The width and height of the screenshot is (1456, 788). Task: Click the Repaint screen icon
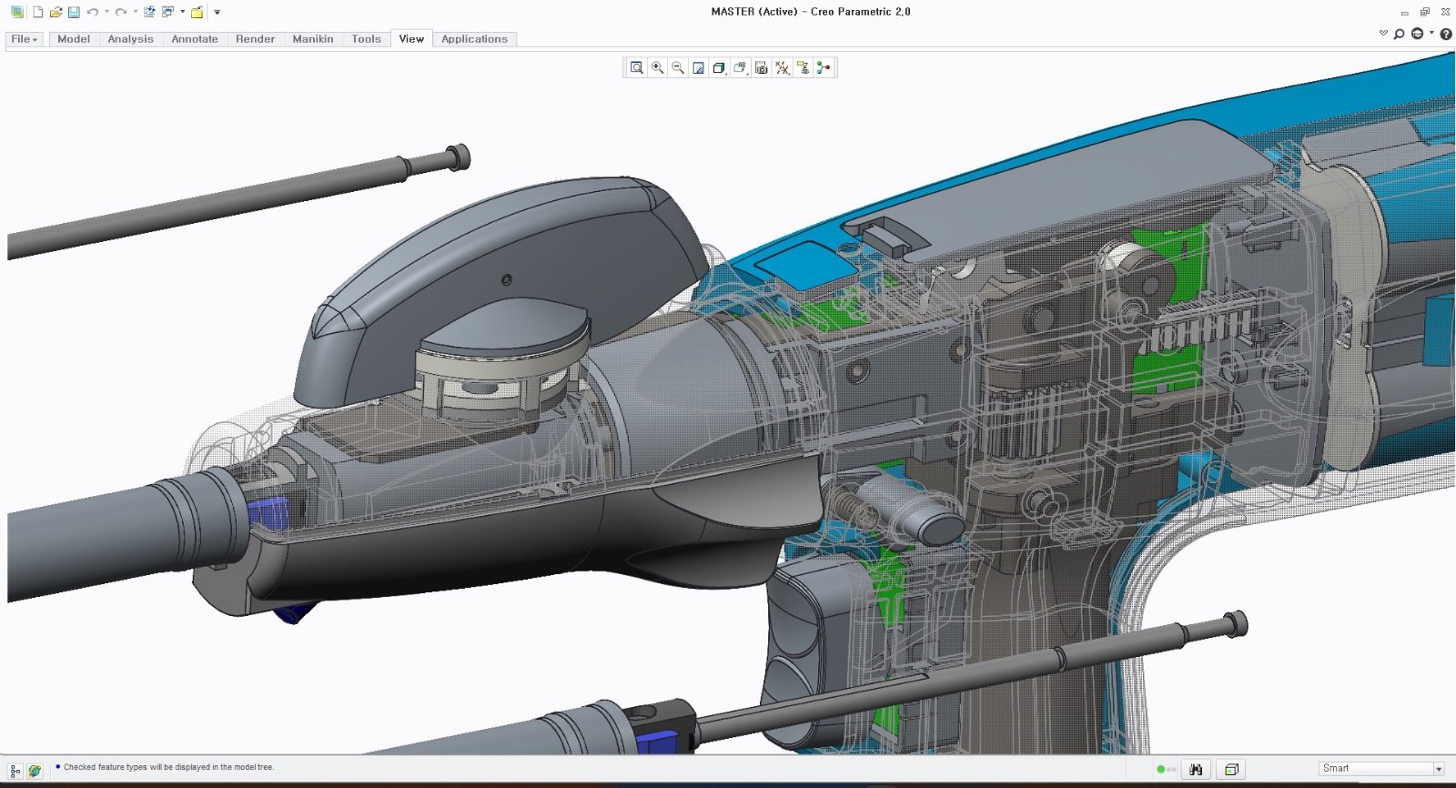(698, 67)
